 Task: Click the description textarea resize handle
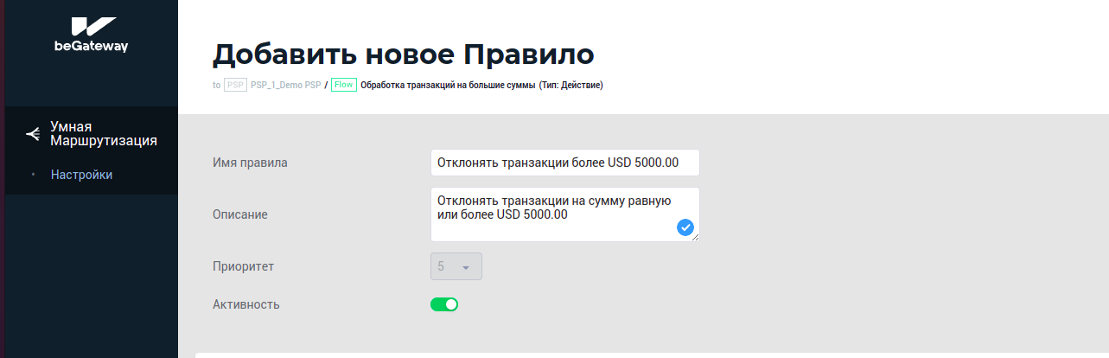click(695, 238)
